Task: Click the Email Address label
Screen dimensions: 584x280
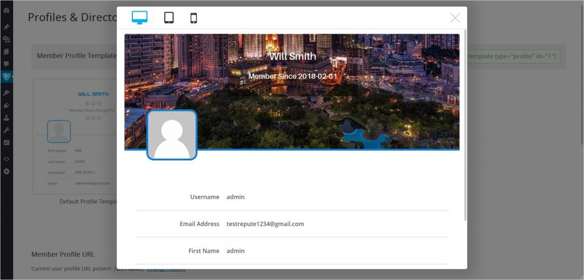Action: 199,224
